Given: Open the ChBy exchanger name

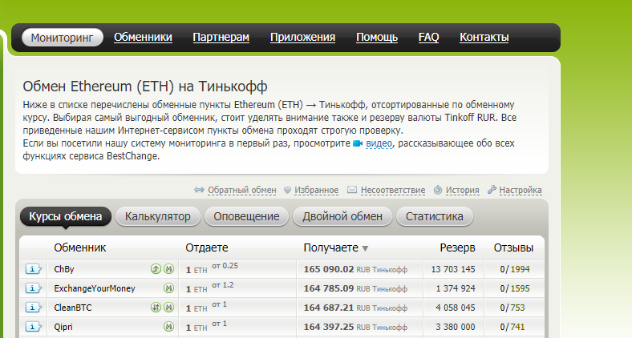Looking at the screenshot, I should 64,269.
